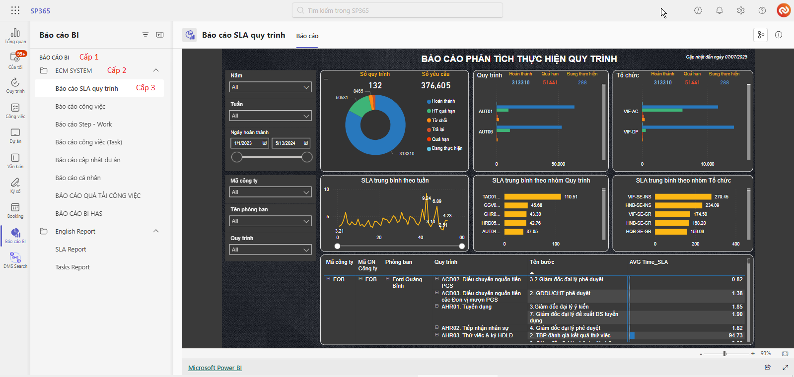Open the Mã công ty dropdown filter
This screenshot has width=794, height=377.
[x=270, y=192]
